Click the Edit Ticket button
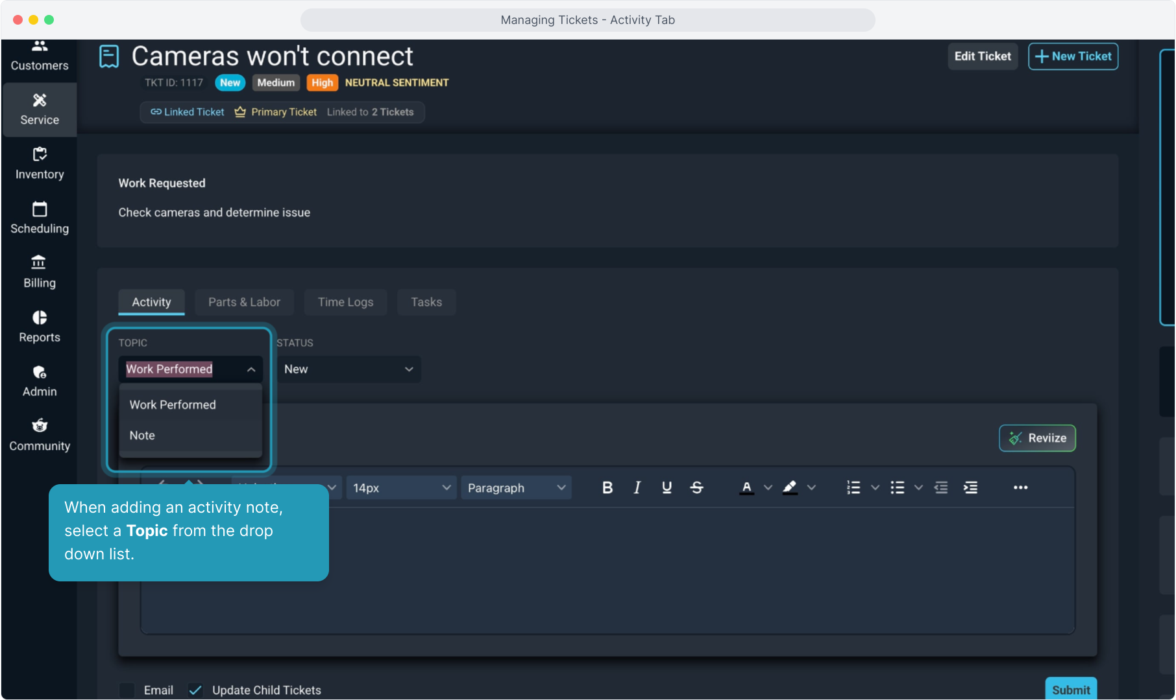 click(982, 56)
